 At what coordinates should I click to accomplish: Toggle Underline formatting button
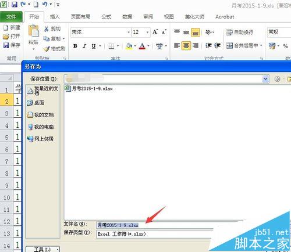[94, 46]
